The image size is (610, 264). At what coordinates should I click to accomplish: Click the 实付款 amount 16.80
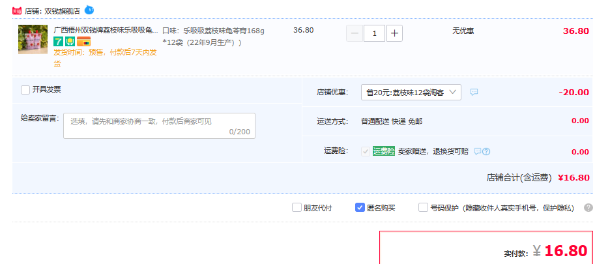[x=566, y=251]
